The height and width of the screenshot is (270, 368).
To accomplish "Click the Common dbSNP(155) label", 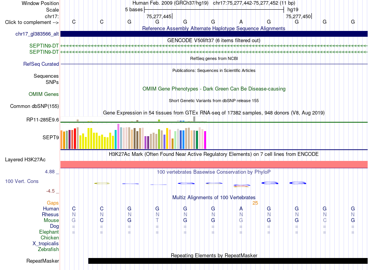I will click(x=34, y=106).
